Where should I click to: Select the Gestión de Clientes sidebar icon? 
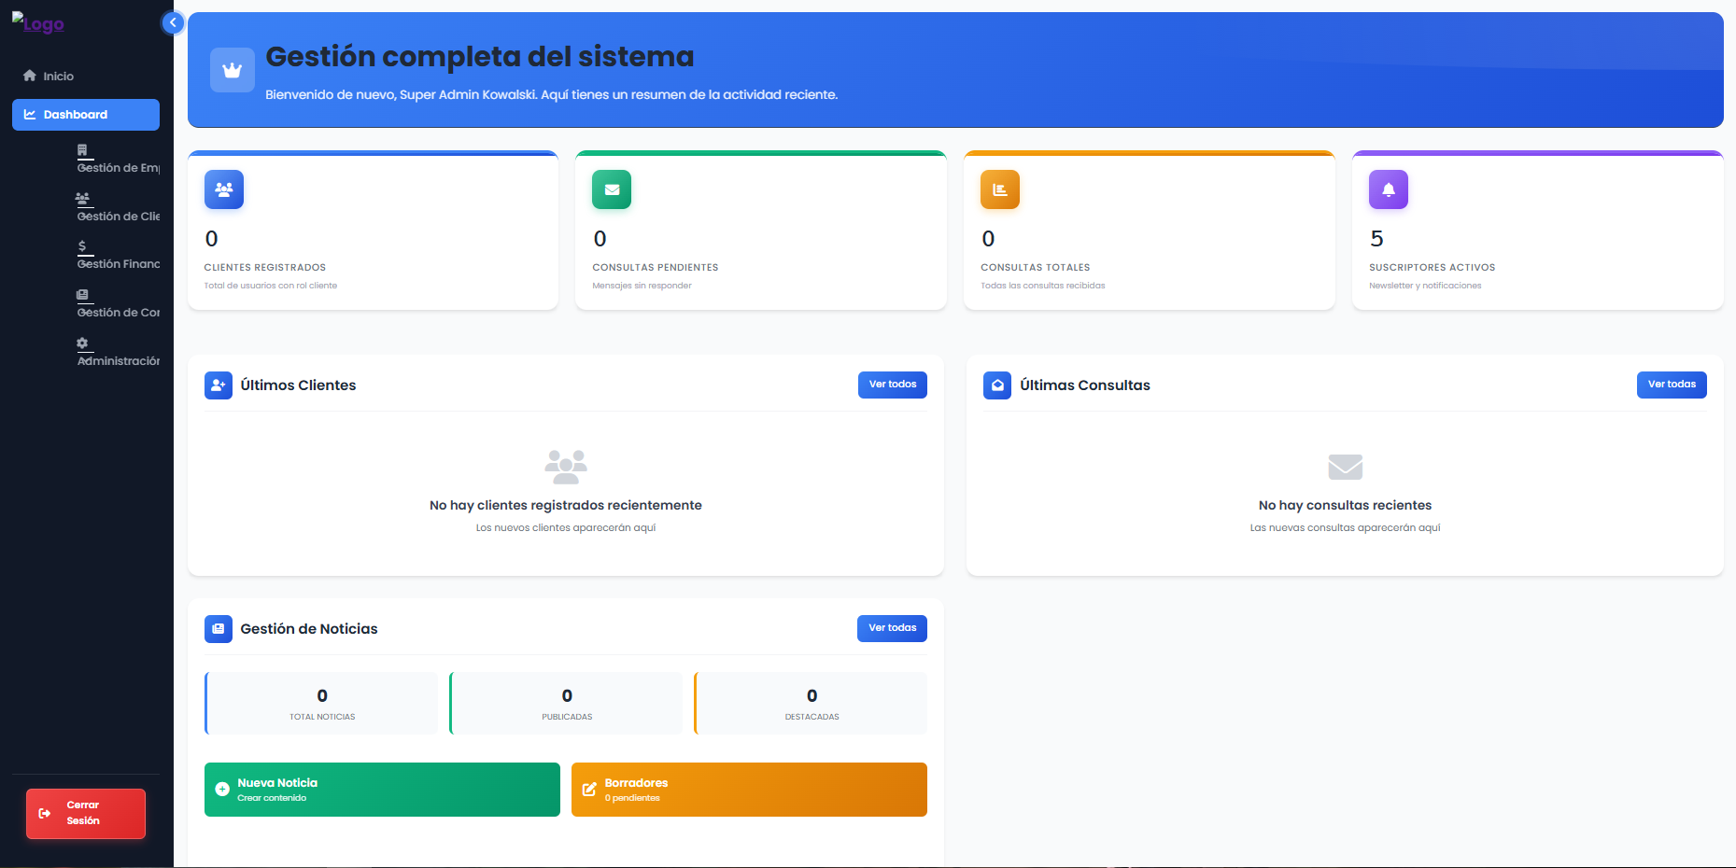tap(83, 197)
